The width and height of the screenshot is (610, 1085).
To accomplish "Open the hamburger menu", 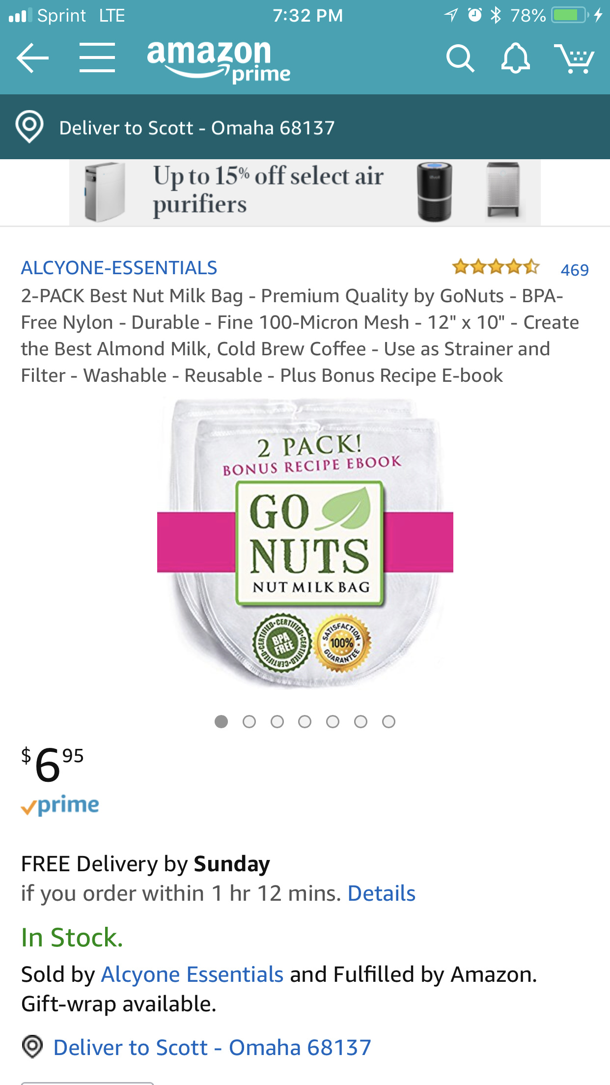I will click(x=97, y=57).
